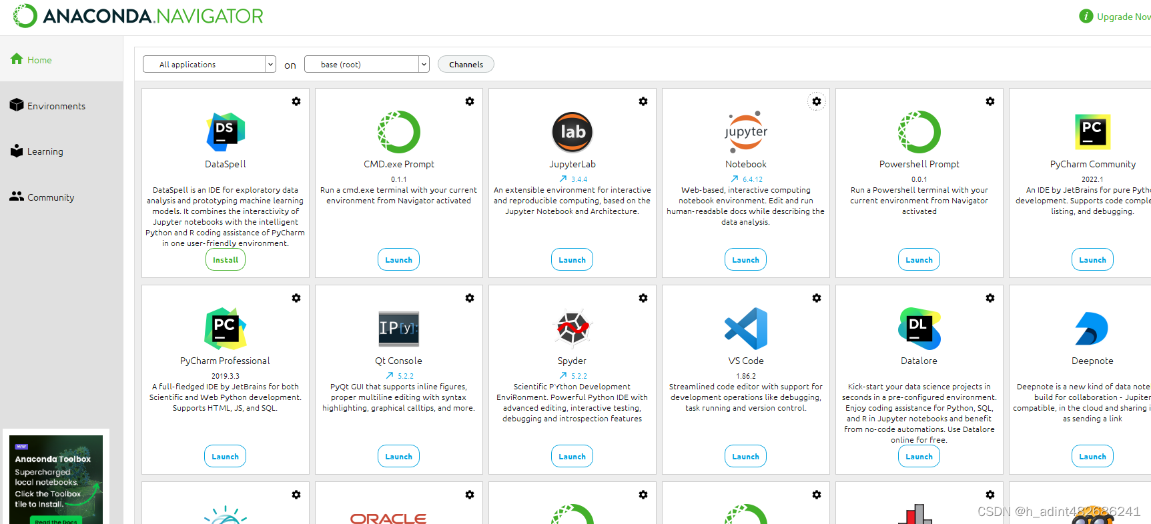Open the gear options on Powershell Prompt tile
1151x524 pixels.
pos(990,101)
